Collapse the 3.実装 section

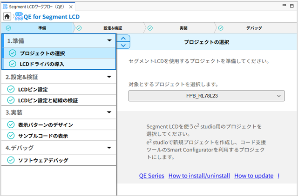pyautogui.click(x=109, y=112)
